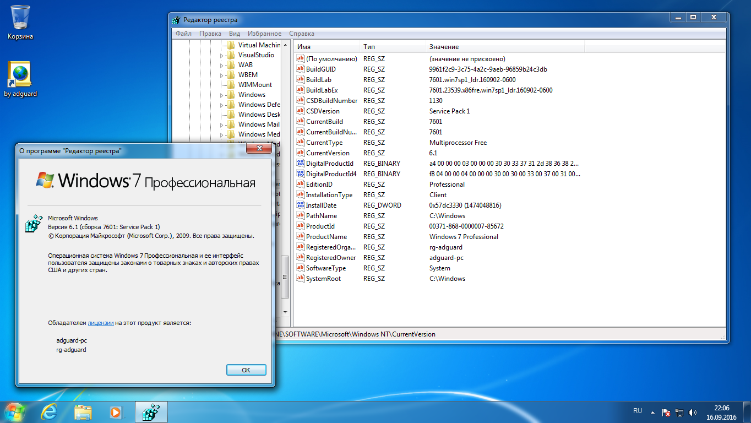Image resolution: width=751 pixels, height=423 pixels.
Task: Select the PathName value name
Action: tap(322, 216)
